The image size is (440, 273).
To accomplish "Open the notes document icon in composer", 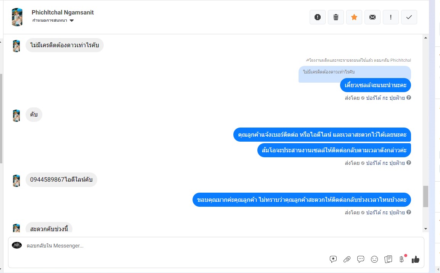I will [x=388, y=259].
